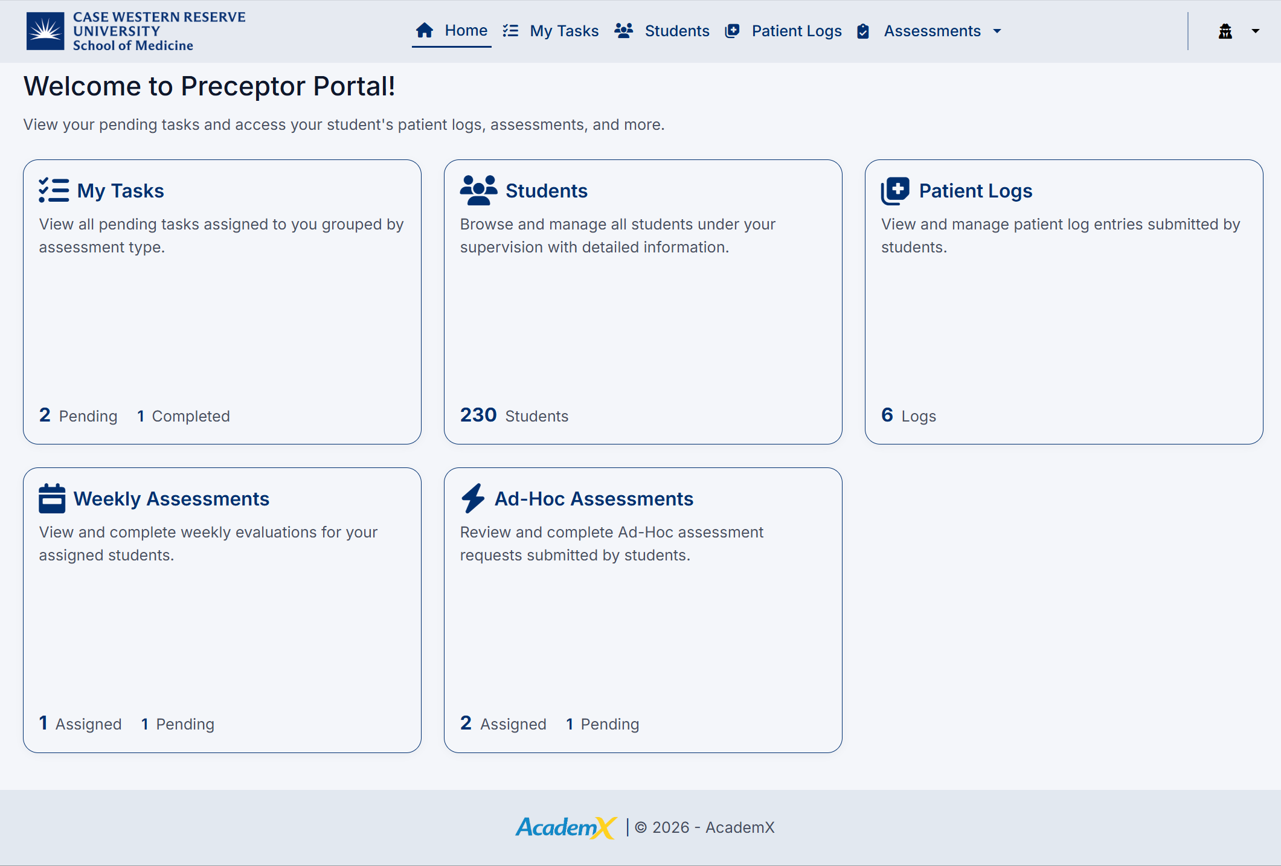Click the AcademX footer logo

point(565,827)
